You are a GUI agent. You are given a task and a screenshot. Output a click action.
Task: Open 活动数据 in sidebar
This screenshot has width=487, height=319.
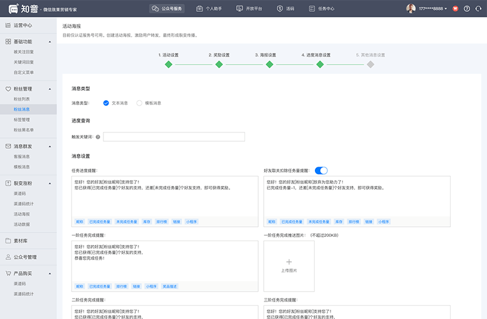coord(22,224)
